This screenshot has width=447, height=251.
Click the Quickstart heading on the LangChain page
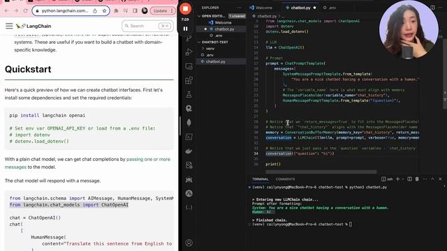28,69
